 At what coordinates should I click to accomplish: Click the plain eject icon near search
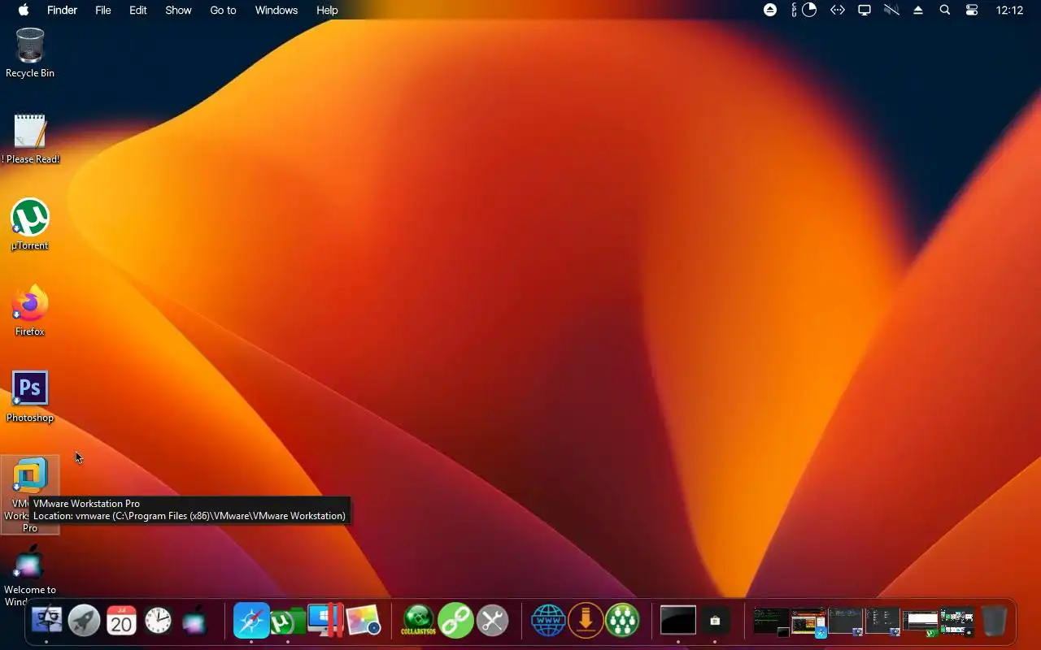point(918,10)
